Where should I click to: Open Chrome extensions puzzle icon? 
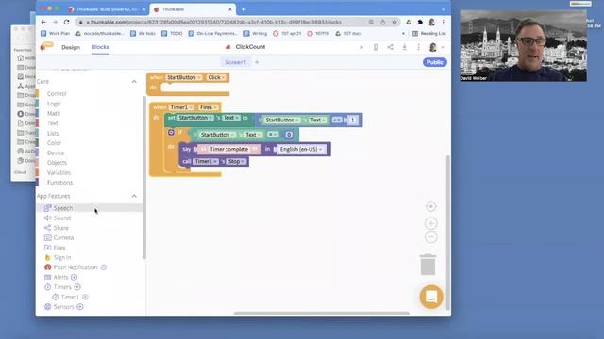tap(420, 22)
